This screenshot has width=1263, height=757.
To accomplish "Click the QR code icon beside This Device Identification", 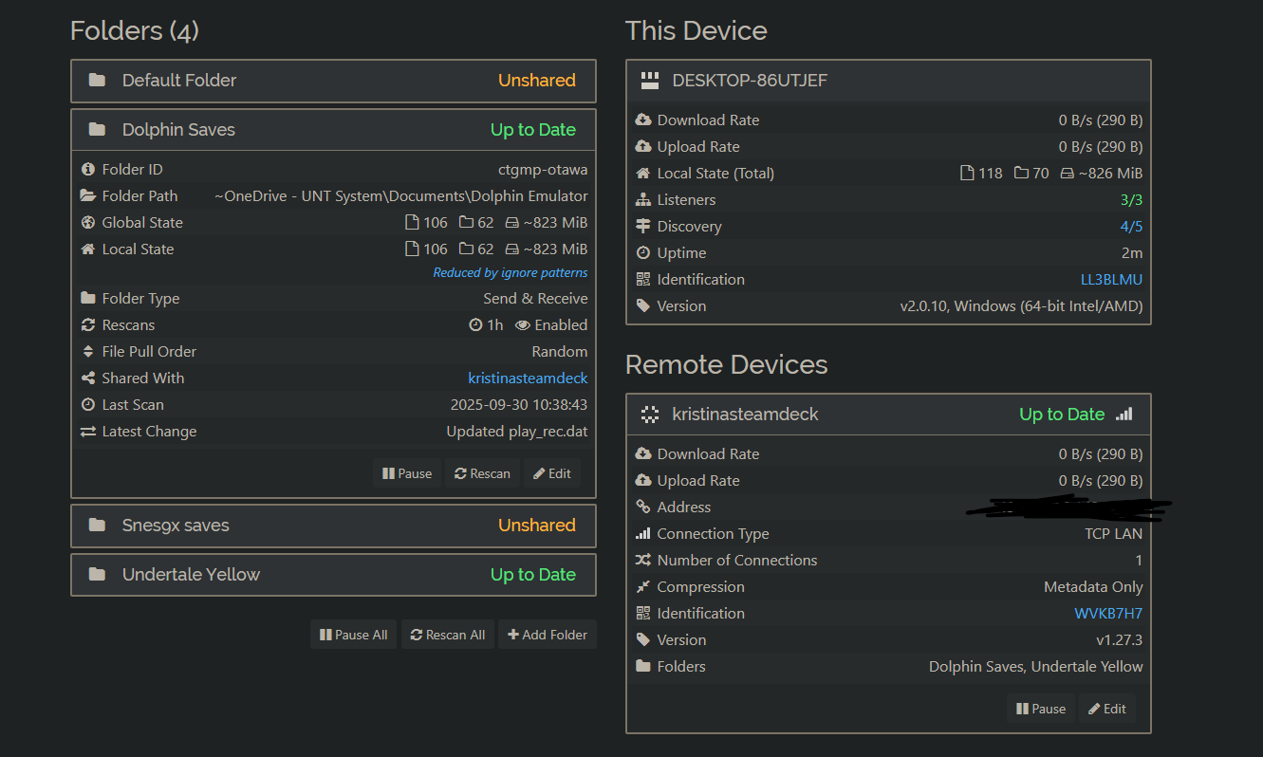I will [x=643, y=280].
